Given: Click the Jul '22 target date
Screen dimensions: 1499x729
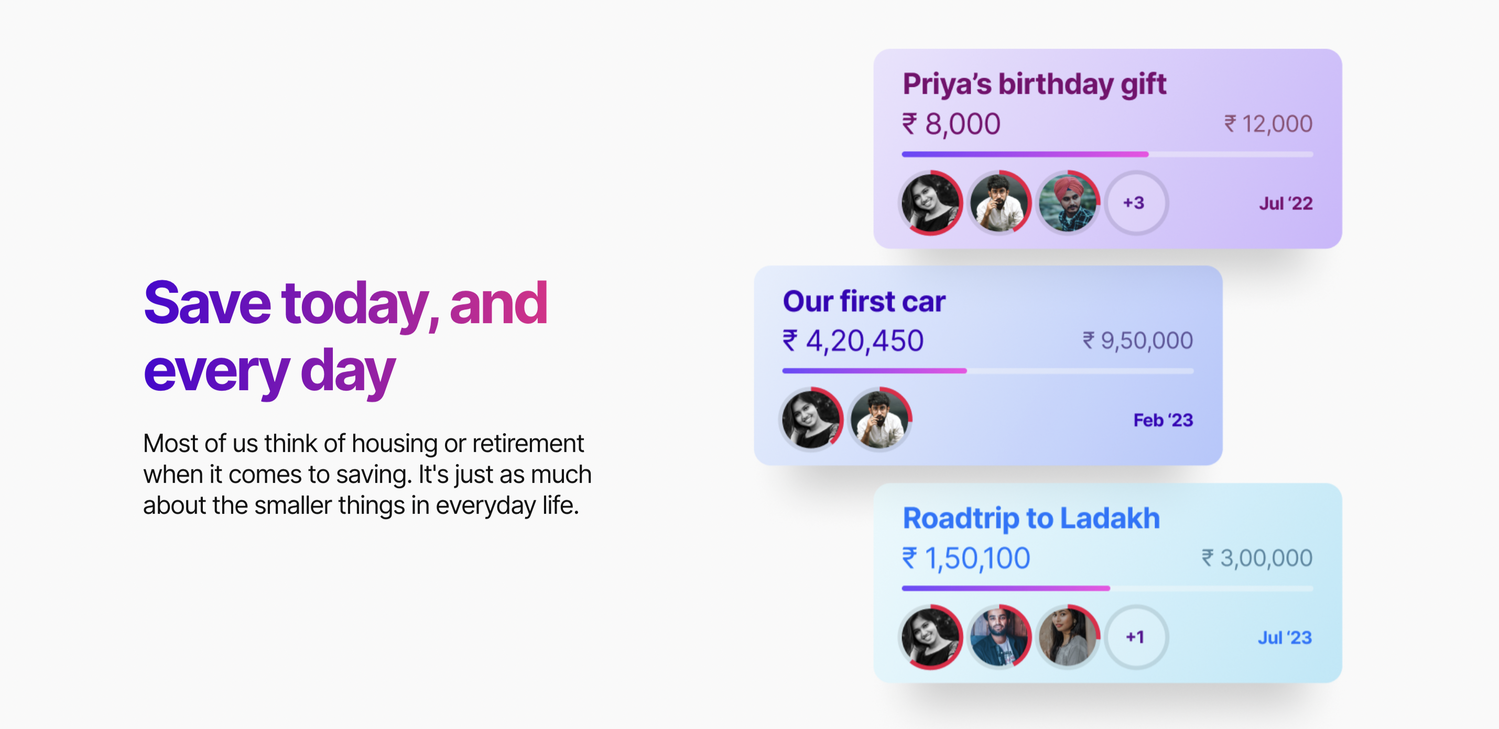Looking at the screenshot, I should 1286,204.
